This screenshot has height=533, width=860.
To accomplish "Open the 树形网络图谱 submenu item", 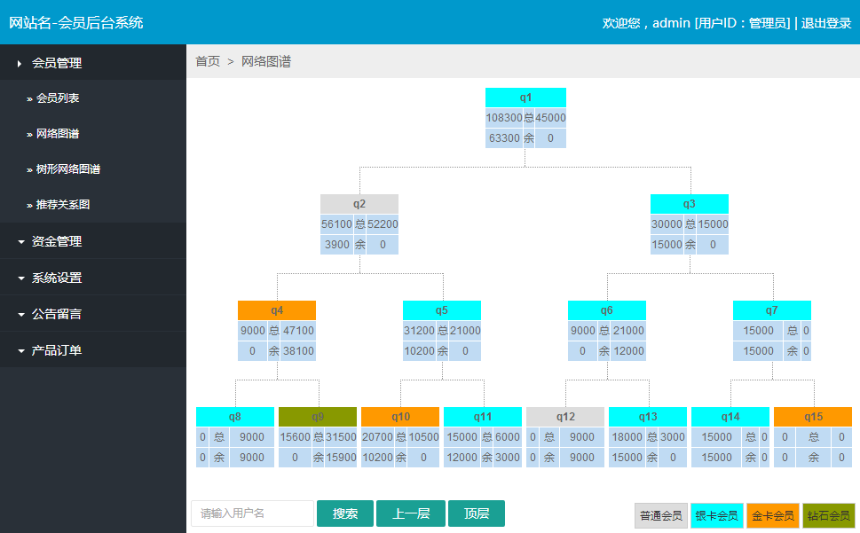I will (68, 169).
